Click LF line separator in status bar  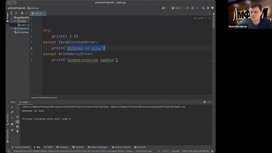pyautogui.click(x=159, y=151)
